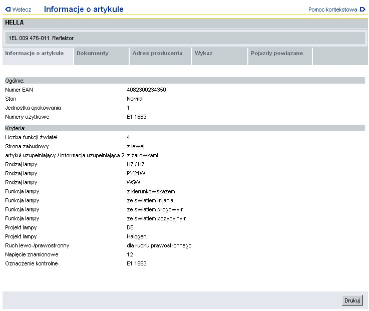The height and width of the screenshot is (311, 369).
Task: Click the Drukuj print button
Action: [352, 300]
